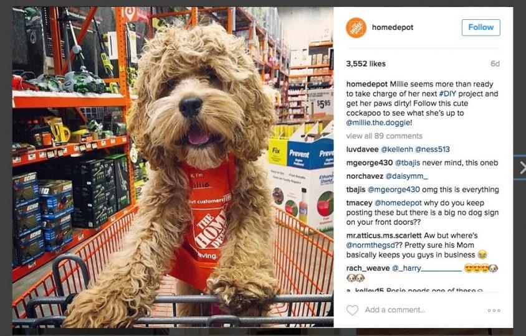This screenshot has width=526, height=336.
Task: Open the @ness513 mention
Action: [433, 149]
